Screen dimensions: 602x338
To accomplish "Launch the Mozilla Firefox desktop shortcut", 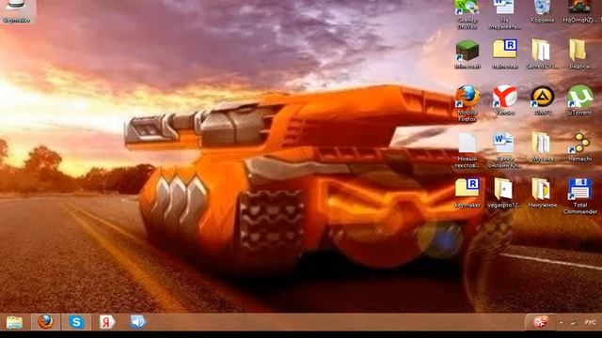I will pos(467,102).
